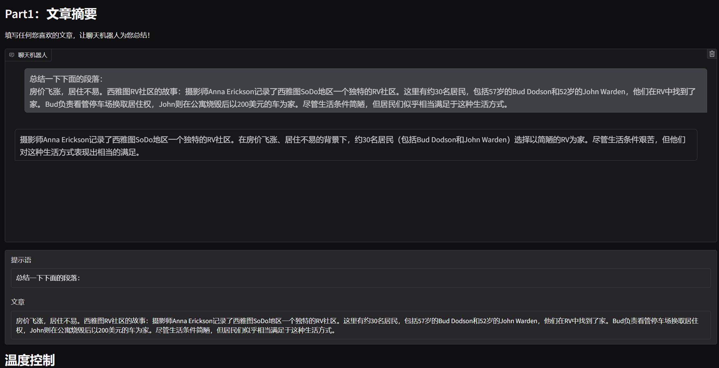Select the user's message bubble in chat
This screenshot has height=368, width=719.
365,91
